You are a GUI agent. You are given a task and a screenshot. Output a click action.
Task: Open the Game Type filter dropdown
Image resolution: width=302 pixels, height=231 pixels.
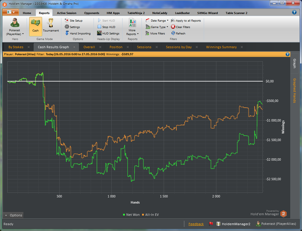click(x=157, y=27)
